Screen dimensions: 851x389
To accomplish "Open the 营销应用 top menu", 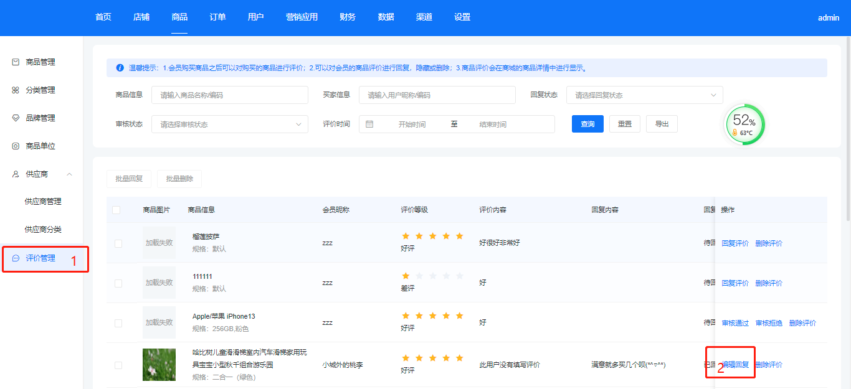I will 302,17.
